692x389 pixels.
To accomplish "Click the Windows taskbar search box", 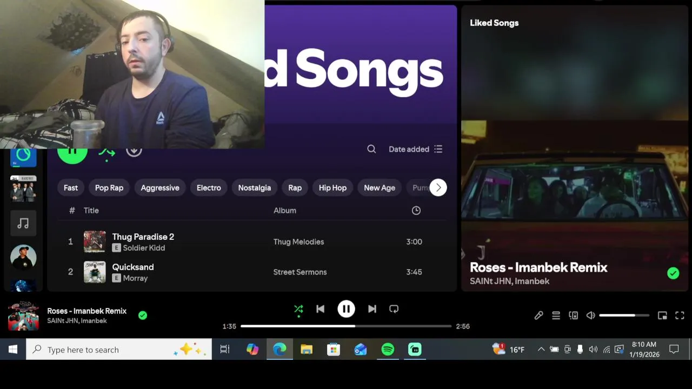I will tap(119, 350).
